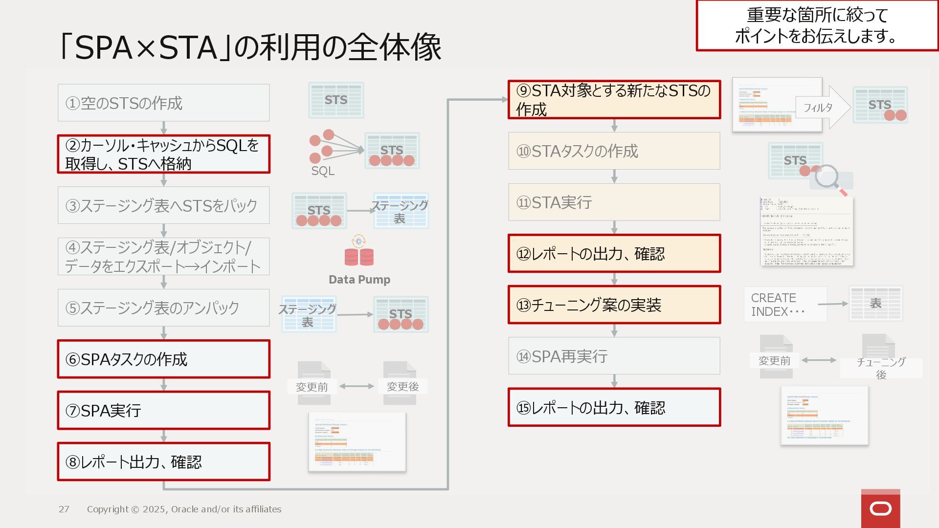Viewport: 939px width, 528px height.
Task: Click the ⑬チューニング案の実装 step box
Action: [614, 305]
